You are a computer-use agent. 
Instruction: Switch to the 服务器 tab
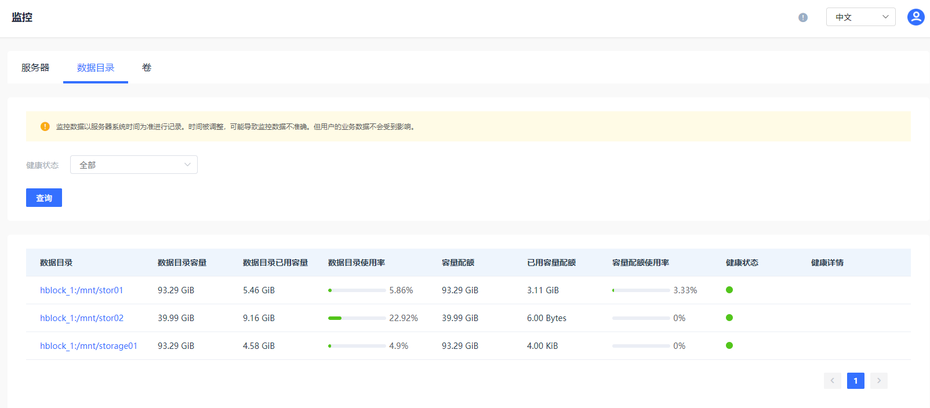[35, 68]
